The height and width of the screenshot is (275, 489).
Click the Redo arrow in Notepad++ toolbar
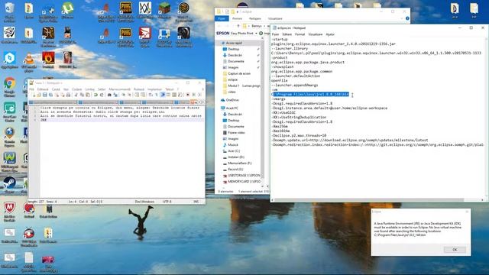pyautogui.click(x=102, y=95)
